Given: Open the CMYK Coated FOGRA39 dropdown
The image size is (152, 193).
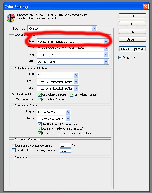Looking at the screenshot, I should point(73,48).
